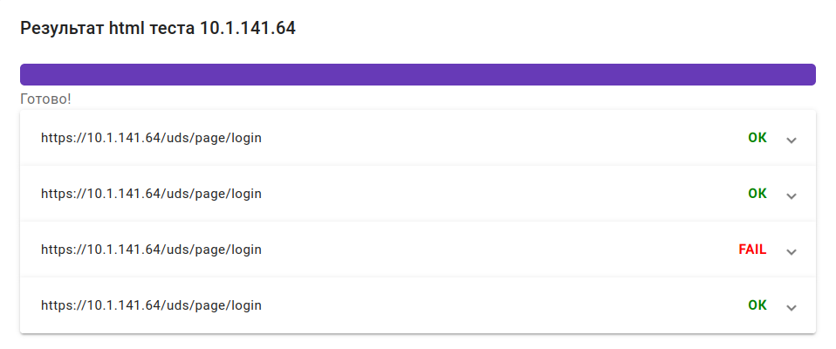The image size is (836, 349).
Task: Select the bottom row's login URL text
Action: [x=152, y=305]
